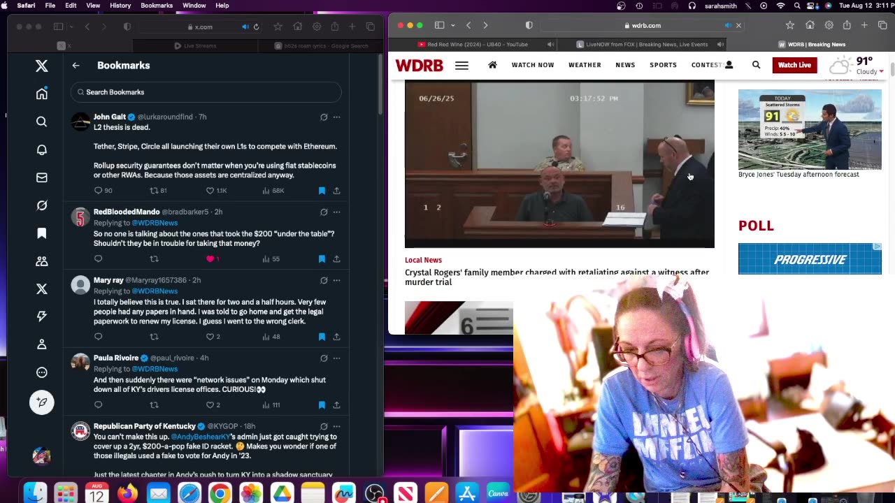Open Google Chrome from the Dock

tap(220, 494)
